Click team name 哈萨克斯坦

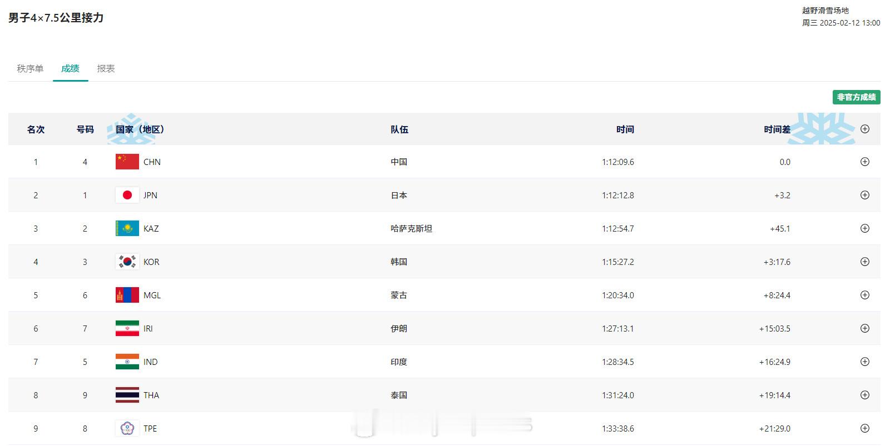[412, 229]
